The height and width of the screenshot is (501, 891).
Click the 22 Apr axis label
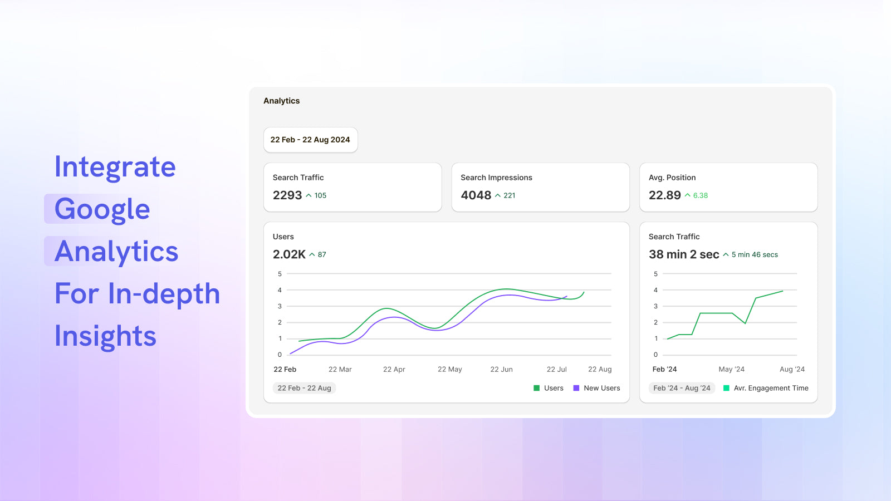pyautogui.click(x=394, y=369)
